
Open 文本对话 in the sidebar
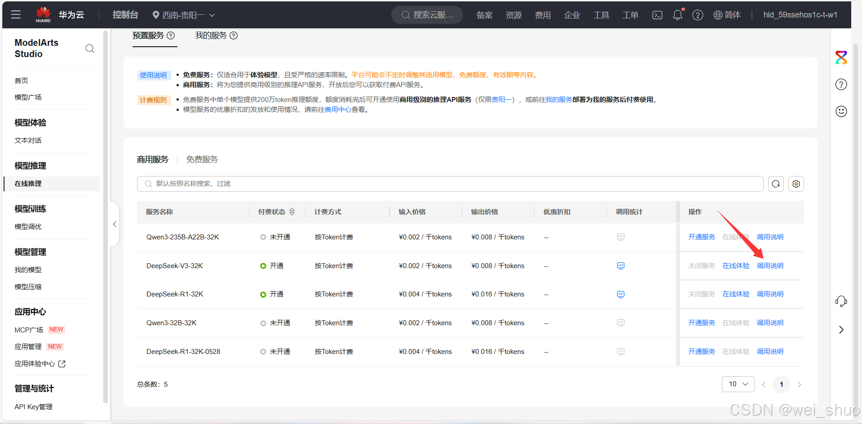[28, 141]
